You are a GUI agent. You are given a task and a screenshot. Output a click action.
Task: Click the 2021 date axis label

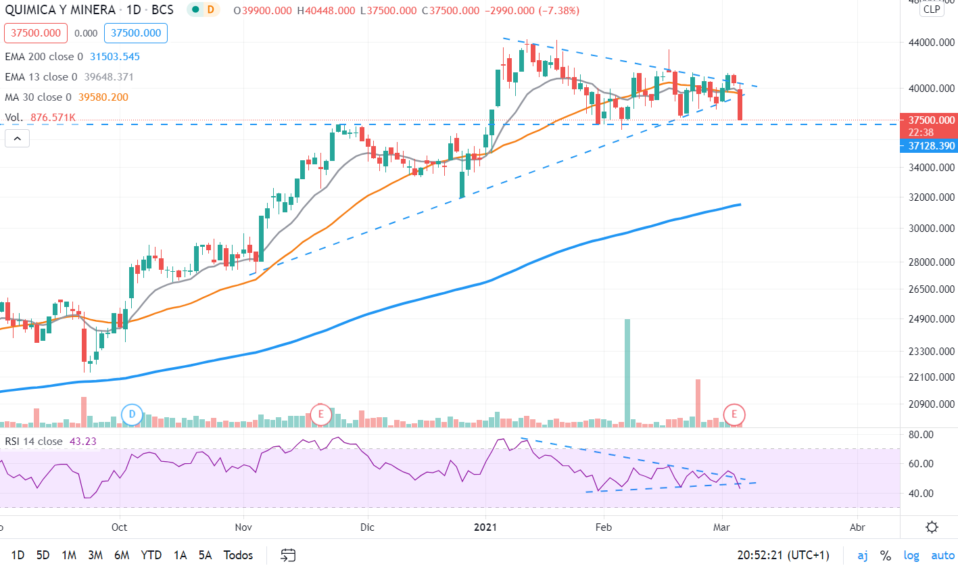click(486, 527)
